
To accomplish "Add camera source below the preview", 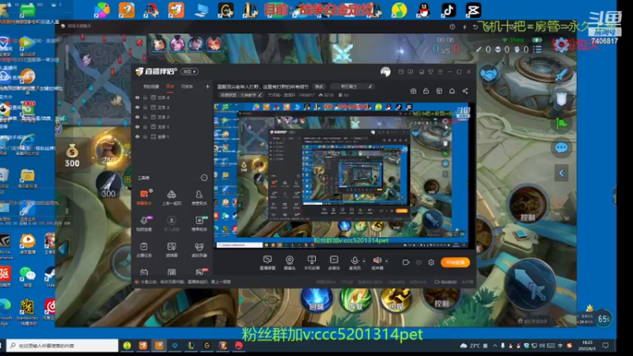I will pyautogui.click(x=290, y=263).
